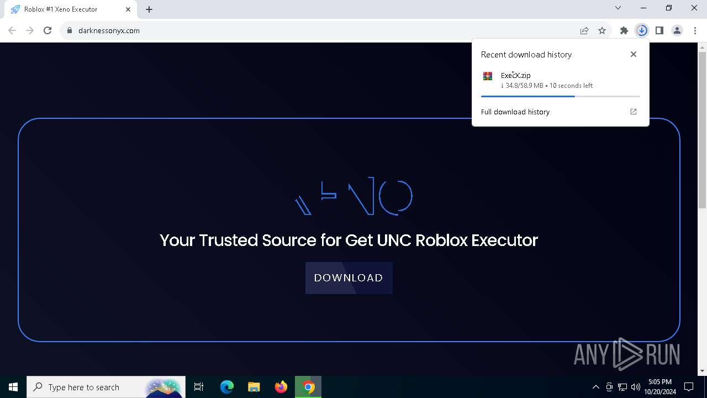Go forward using the browser forward arrow
The width and height of the screenshot is (707, 398).
[30, 30]
